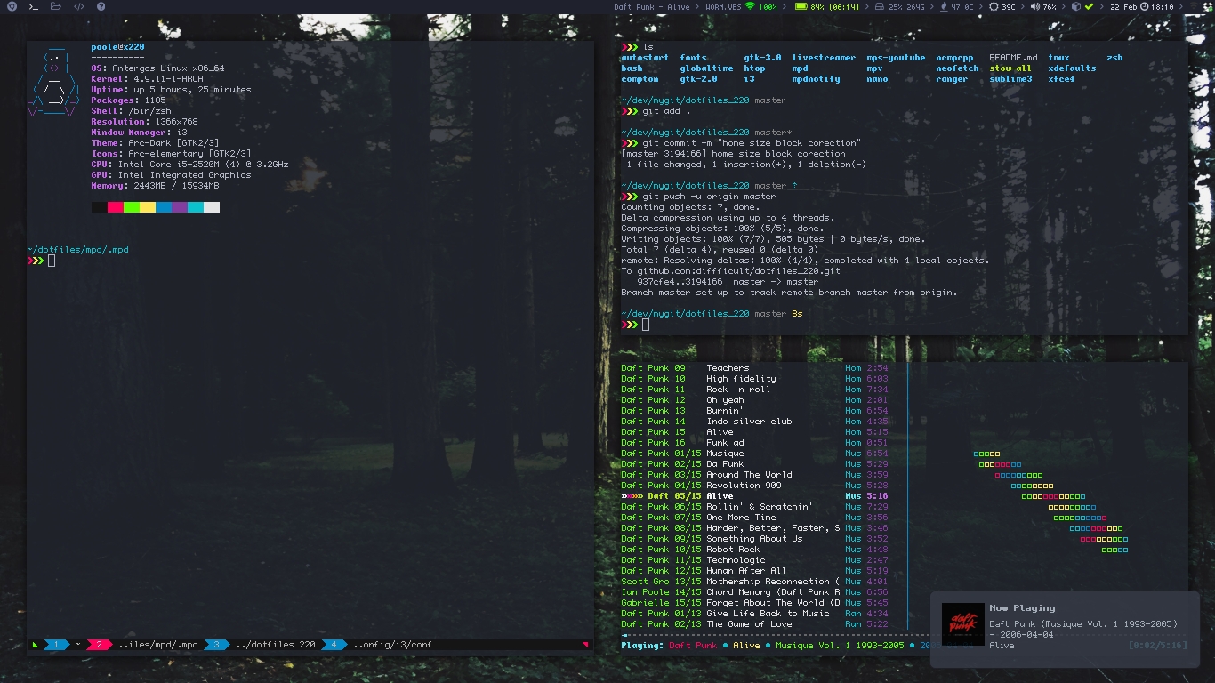
Task: Select the black color block in neofetch
Action: (100, 207)
